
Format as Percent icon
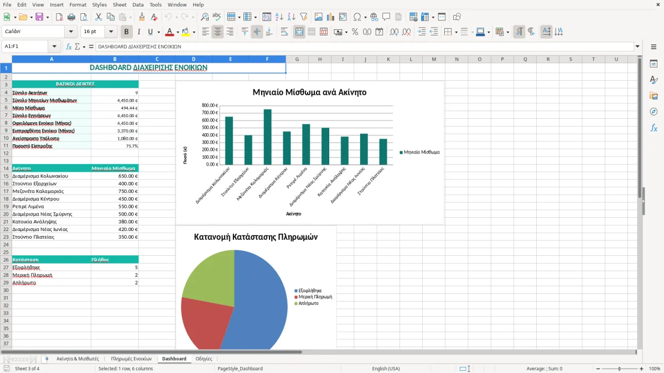355,32
